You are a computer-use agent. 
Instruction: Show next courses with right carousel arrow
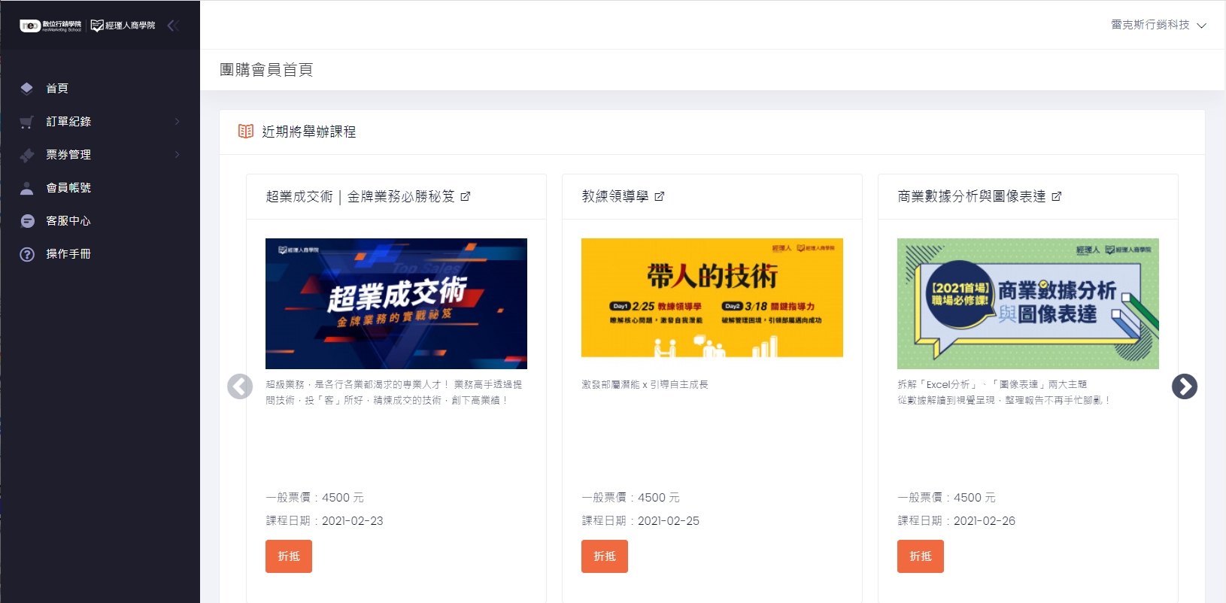(x=1185, y=386)
